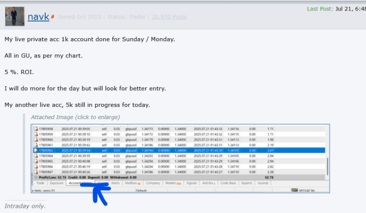Screen dimensions: 366x213
Task: Open the Market tab in terminal image
Action: click(x=173, y=183)
